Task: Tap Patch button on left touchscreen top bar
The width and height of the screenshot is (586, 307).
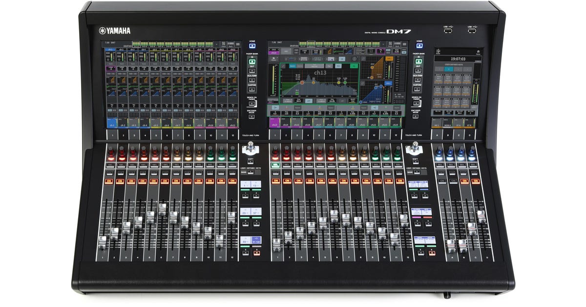Action: click(x=224, y=44)
